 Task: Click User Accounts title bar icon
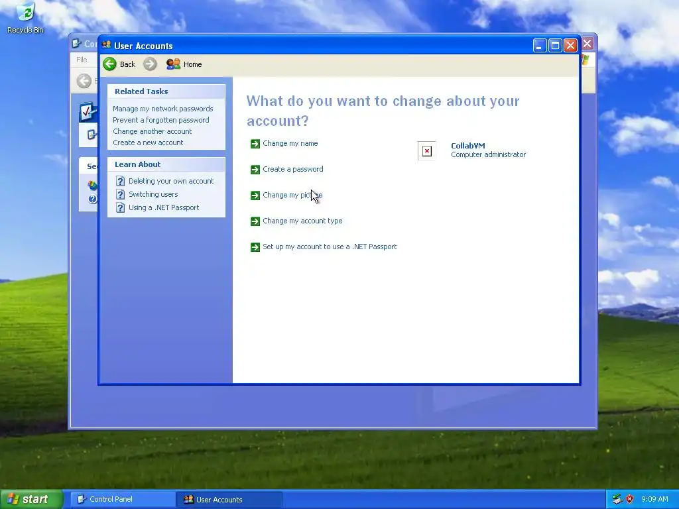[x=107, y=45]
